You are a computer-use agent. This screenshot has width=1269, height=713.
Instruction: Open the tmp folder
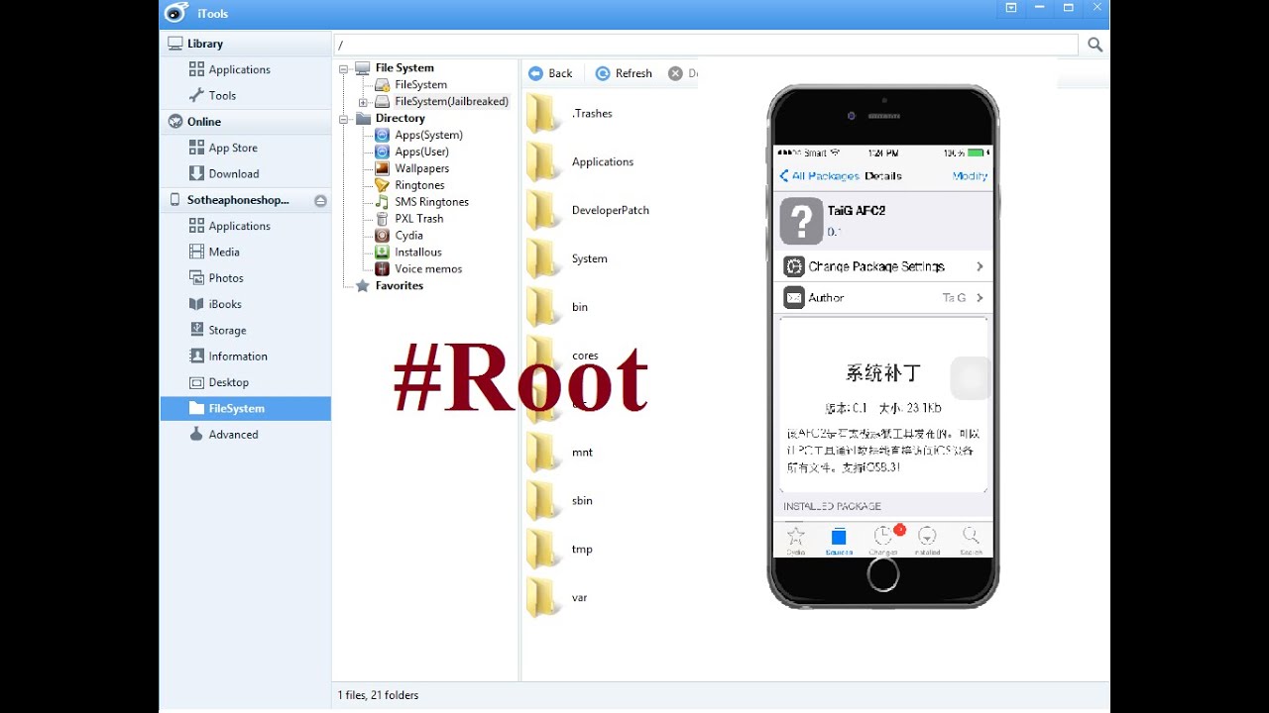[x=559, y=549]
